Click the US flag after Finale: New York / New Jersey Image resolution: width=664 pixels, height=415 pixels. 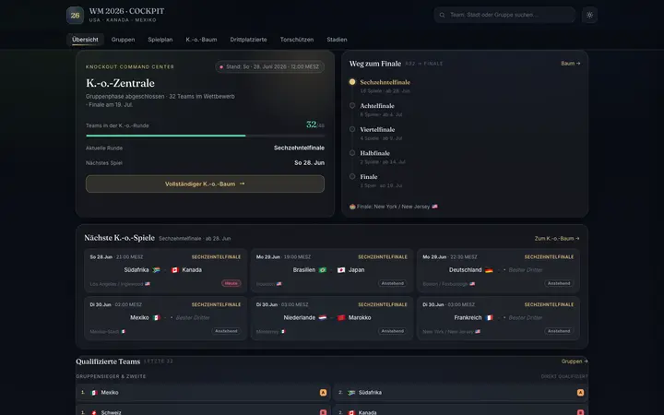tap(434, 207)
